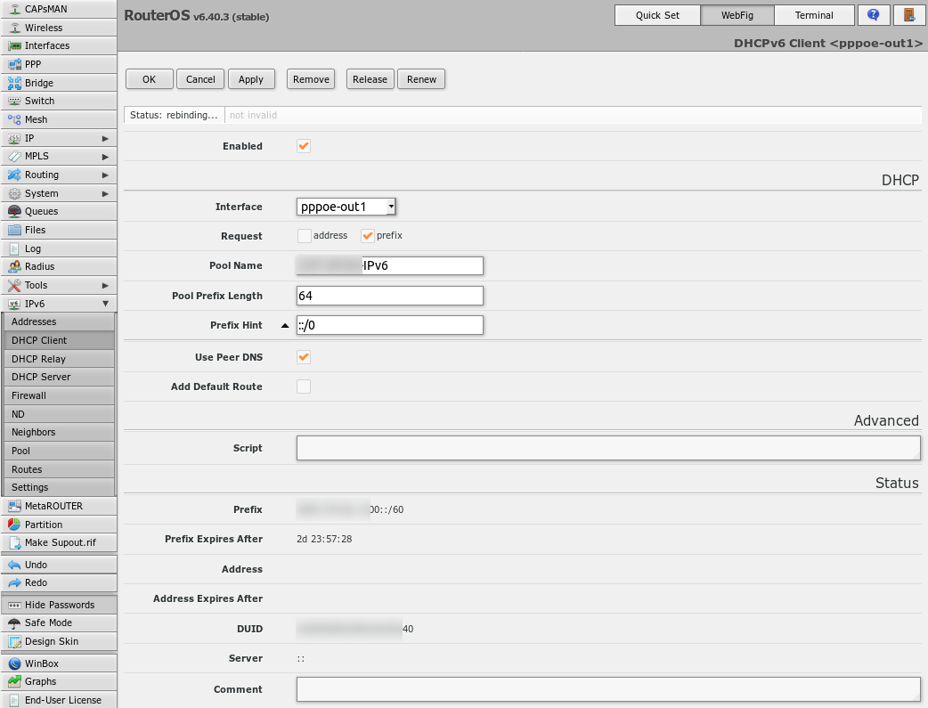Image resolution: width=928 pixels, height=708 pixels.
Task: Click the Radius users icon
Action: click(15, 267)
